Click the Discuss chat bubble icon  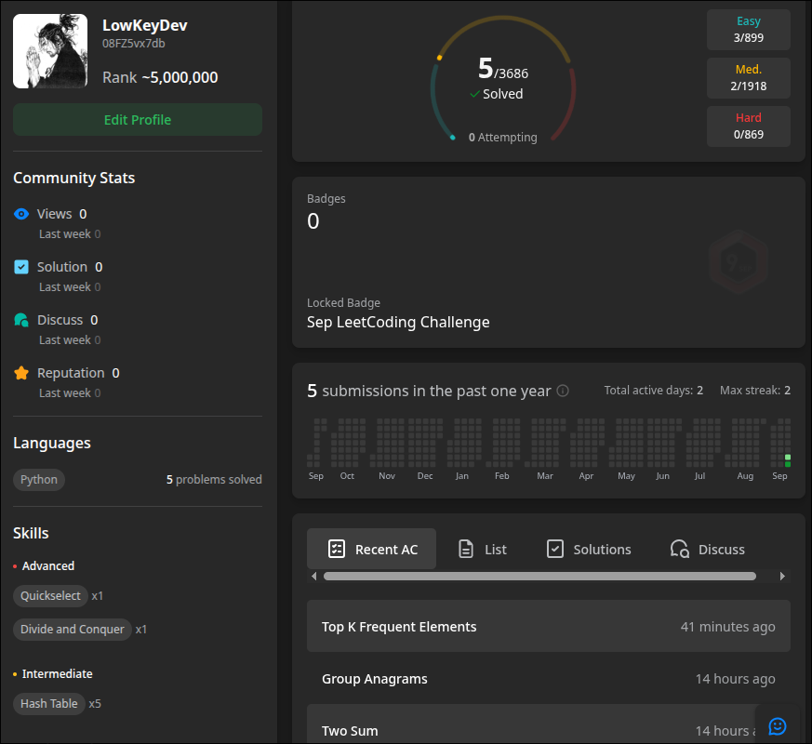(x=21, y=320)
